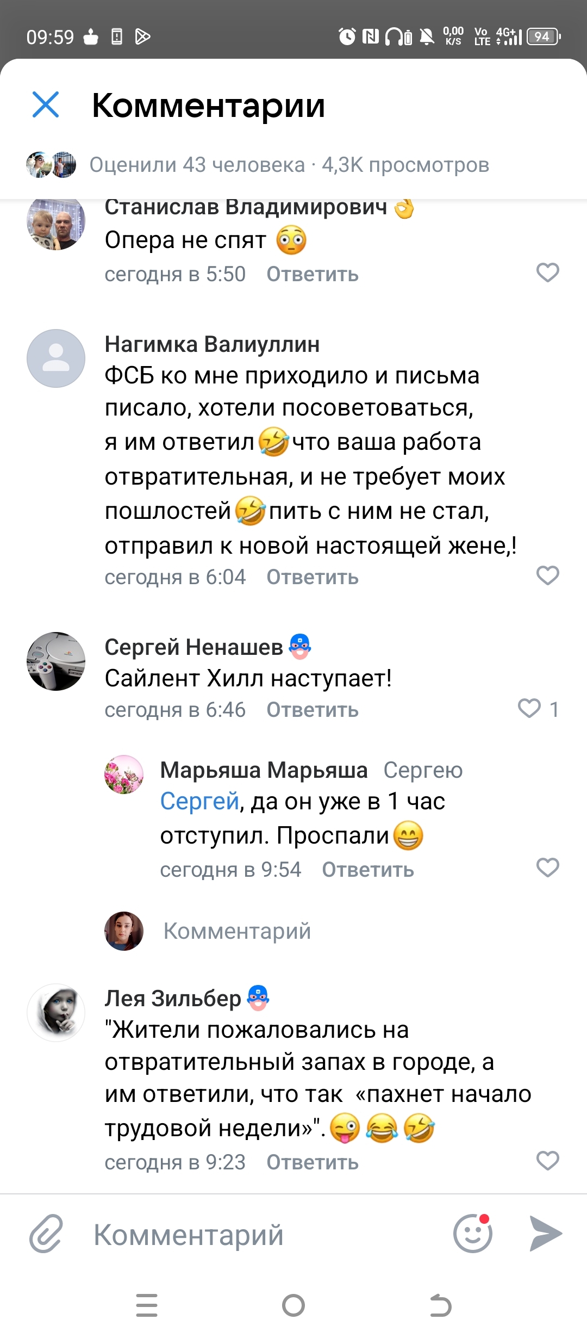Reply to comment posted at 6:46
Image resolution: width=587 pixels, height=1338 pixels.
(x=312, y=710)
